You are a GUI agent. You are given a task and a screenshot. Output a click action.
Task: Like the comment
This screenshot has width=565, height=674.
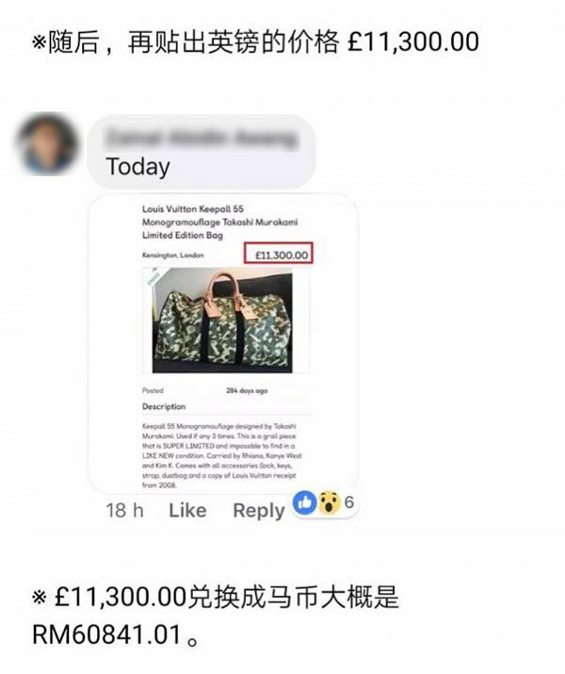(187, 511)
